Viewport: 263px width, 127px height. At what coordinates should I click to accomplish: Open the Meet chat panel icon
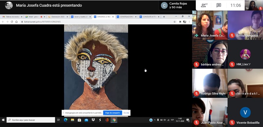click(219, 5)
